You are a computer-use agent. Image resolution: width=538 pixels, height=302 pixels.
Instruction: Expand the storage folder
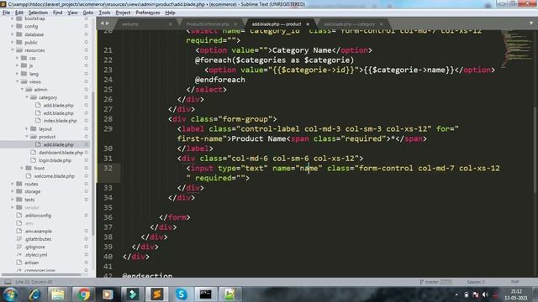click(x=13, y=191)
